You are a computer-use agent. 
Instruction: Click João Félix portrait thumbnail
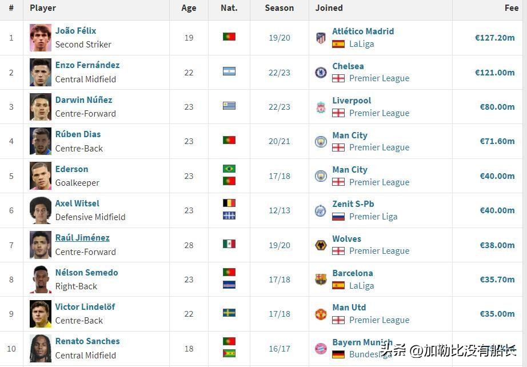coord(41,38)
